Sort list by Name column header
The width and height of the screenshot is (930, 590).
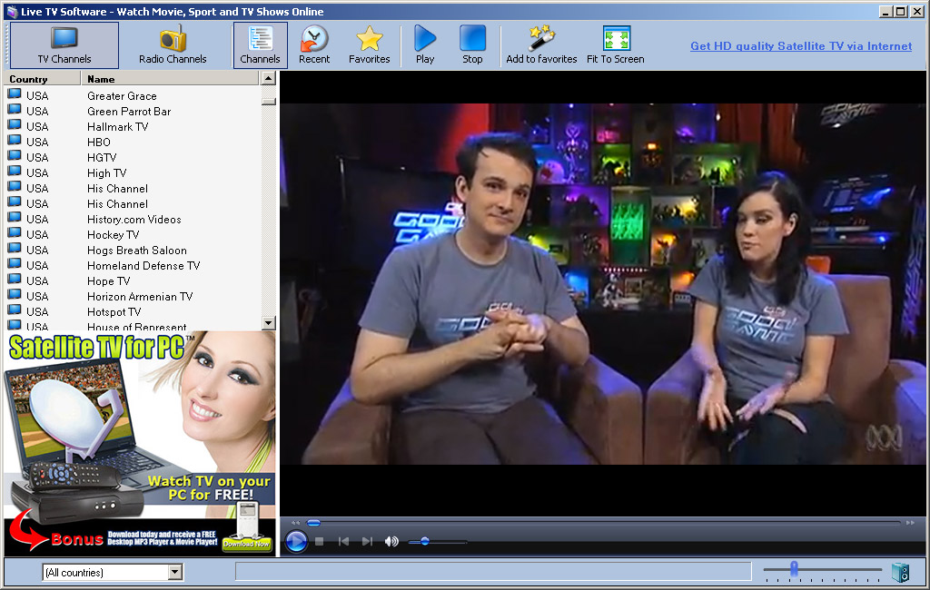click(x=170, y=78)
